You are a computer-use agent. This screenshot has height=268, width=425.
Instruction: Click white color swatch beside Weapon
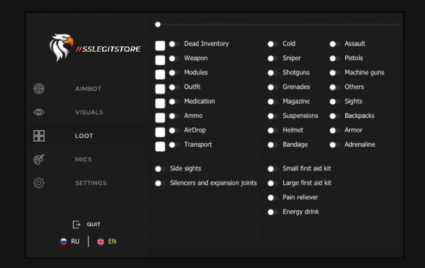coord(160,59)
